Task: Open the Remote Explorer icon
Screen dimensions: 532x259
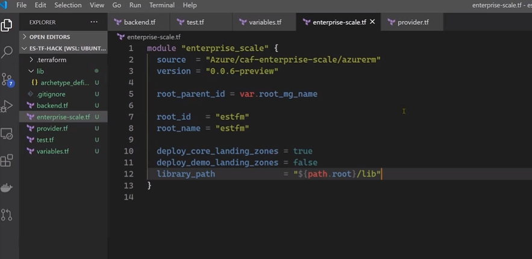Action: (7, 134)
